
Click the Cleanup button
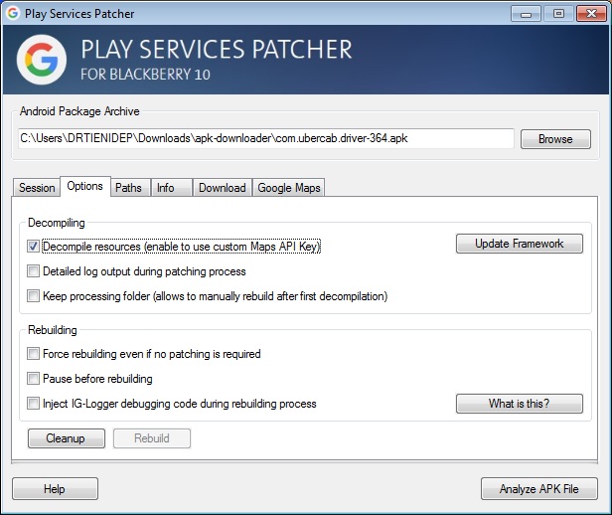(67, 438)
